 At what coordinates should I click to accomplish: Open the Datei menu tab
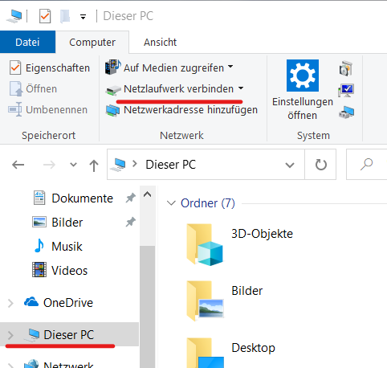(27, 42)
